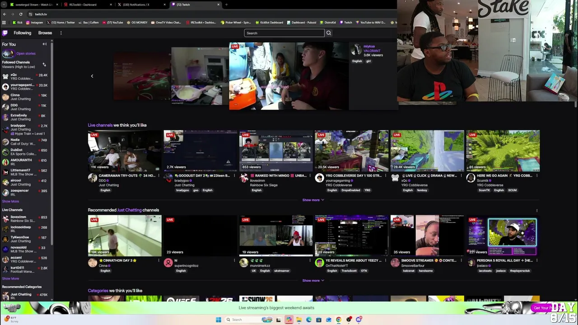Open the Picker Wheel bookmark
Viewport: 578px width, 325px height.
[x=236, y=23]
